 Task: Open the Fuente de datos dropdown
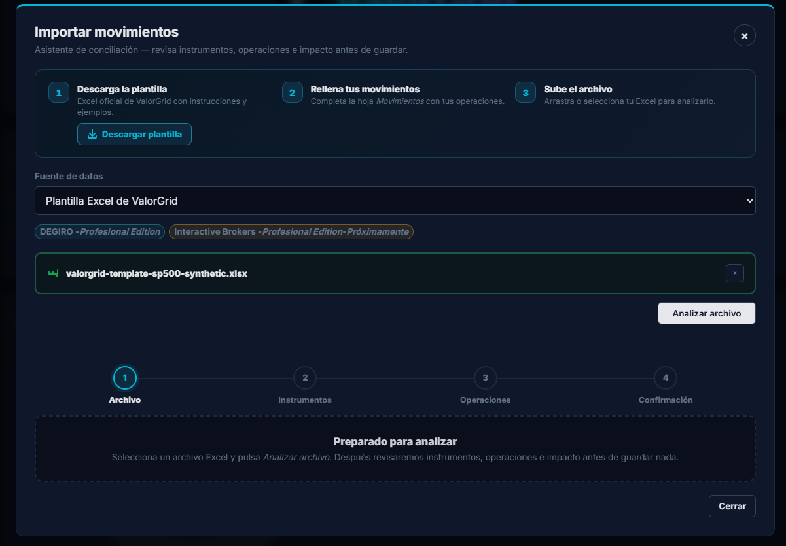pyautogui.click(x=395, y=201)
